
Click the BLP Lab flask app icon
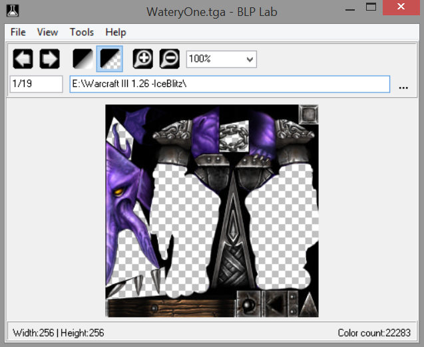13,11
